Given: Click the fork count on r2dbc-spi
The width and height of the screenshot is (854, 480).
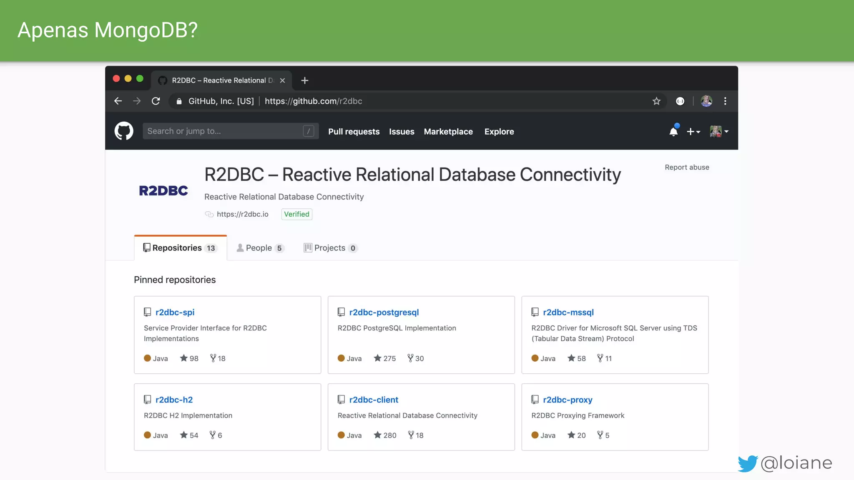Looking at the screenshot, I should coord(218,358).
